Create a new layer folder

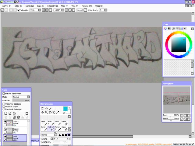14,113
